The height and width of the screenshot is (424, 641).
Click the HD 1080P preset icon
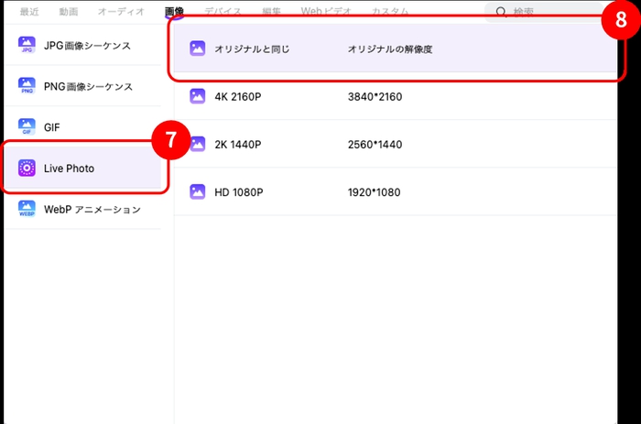[197, 191]
